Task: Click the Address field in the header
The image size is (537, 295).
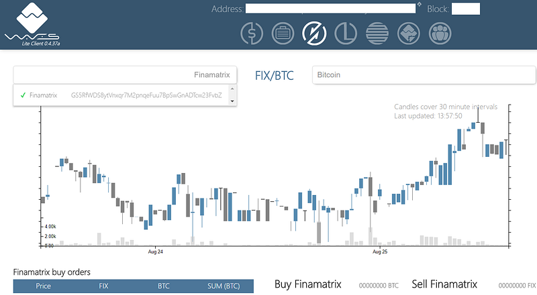Action: [x=330, y=9]
